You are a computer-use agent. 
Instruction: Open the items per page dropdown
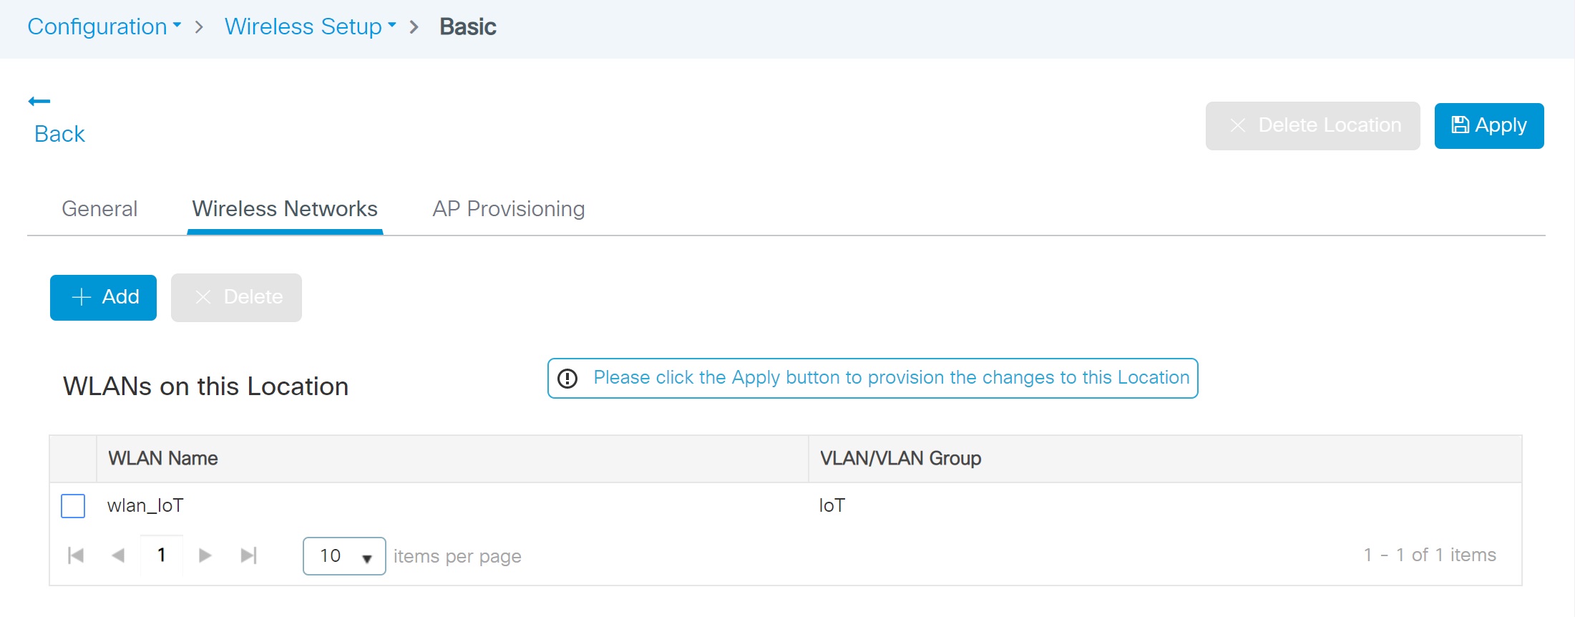coord(344,556)
